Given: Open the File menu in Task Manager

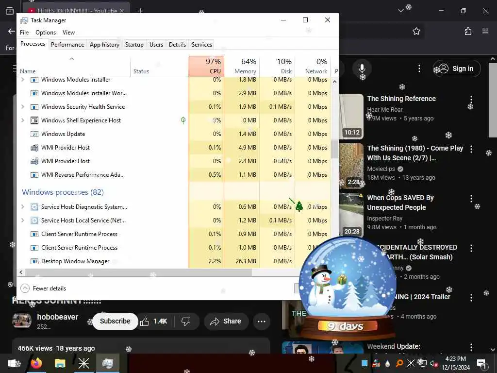Looking at the screenshot, I should pos(24,33).
